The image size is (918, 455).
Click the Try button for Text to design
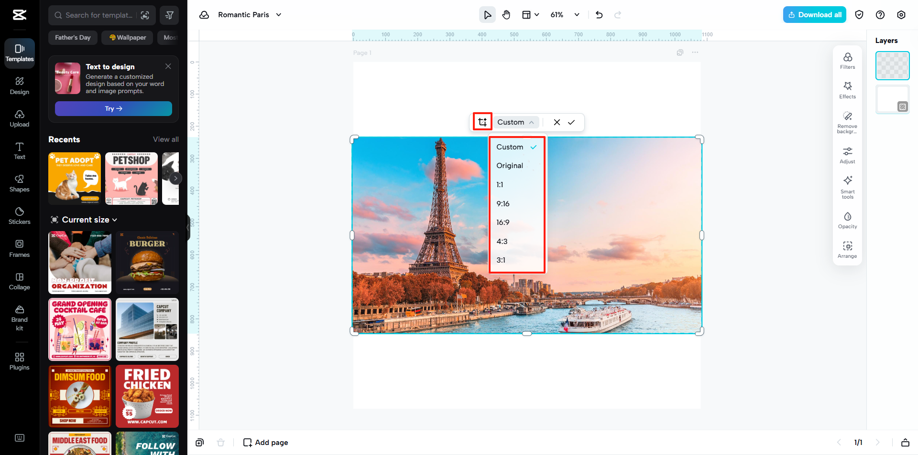point(113,108)
